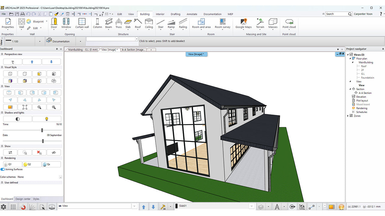Select the Point cloud tool
The height and width of the screenshot is (216, 385).
point(289,23)
